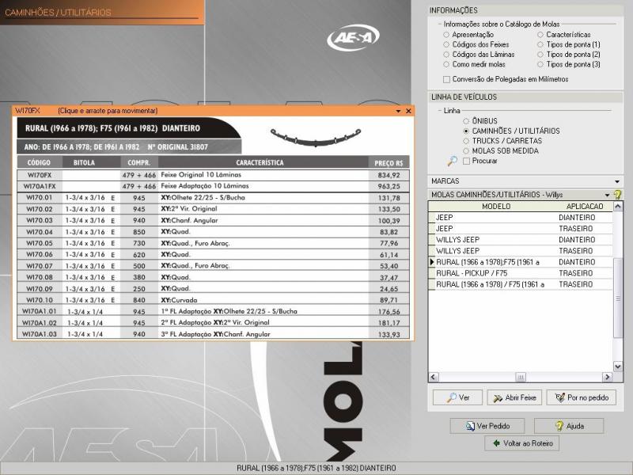Click the CÓDIGO column header

39,163
